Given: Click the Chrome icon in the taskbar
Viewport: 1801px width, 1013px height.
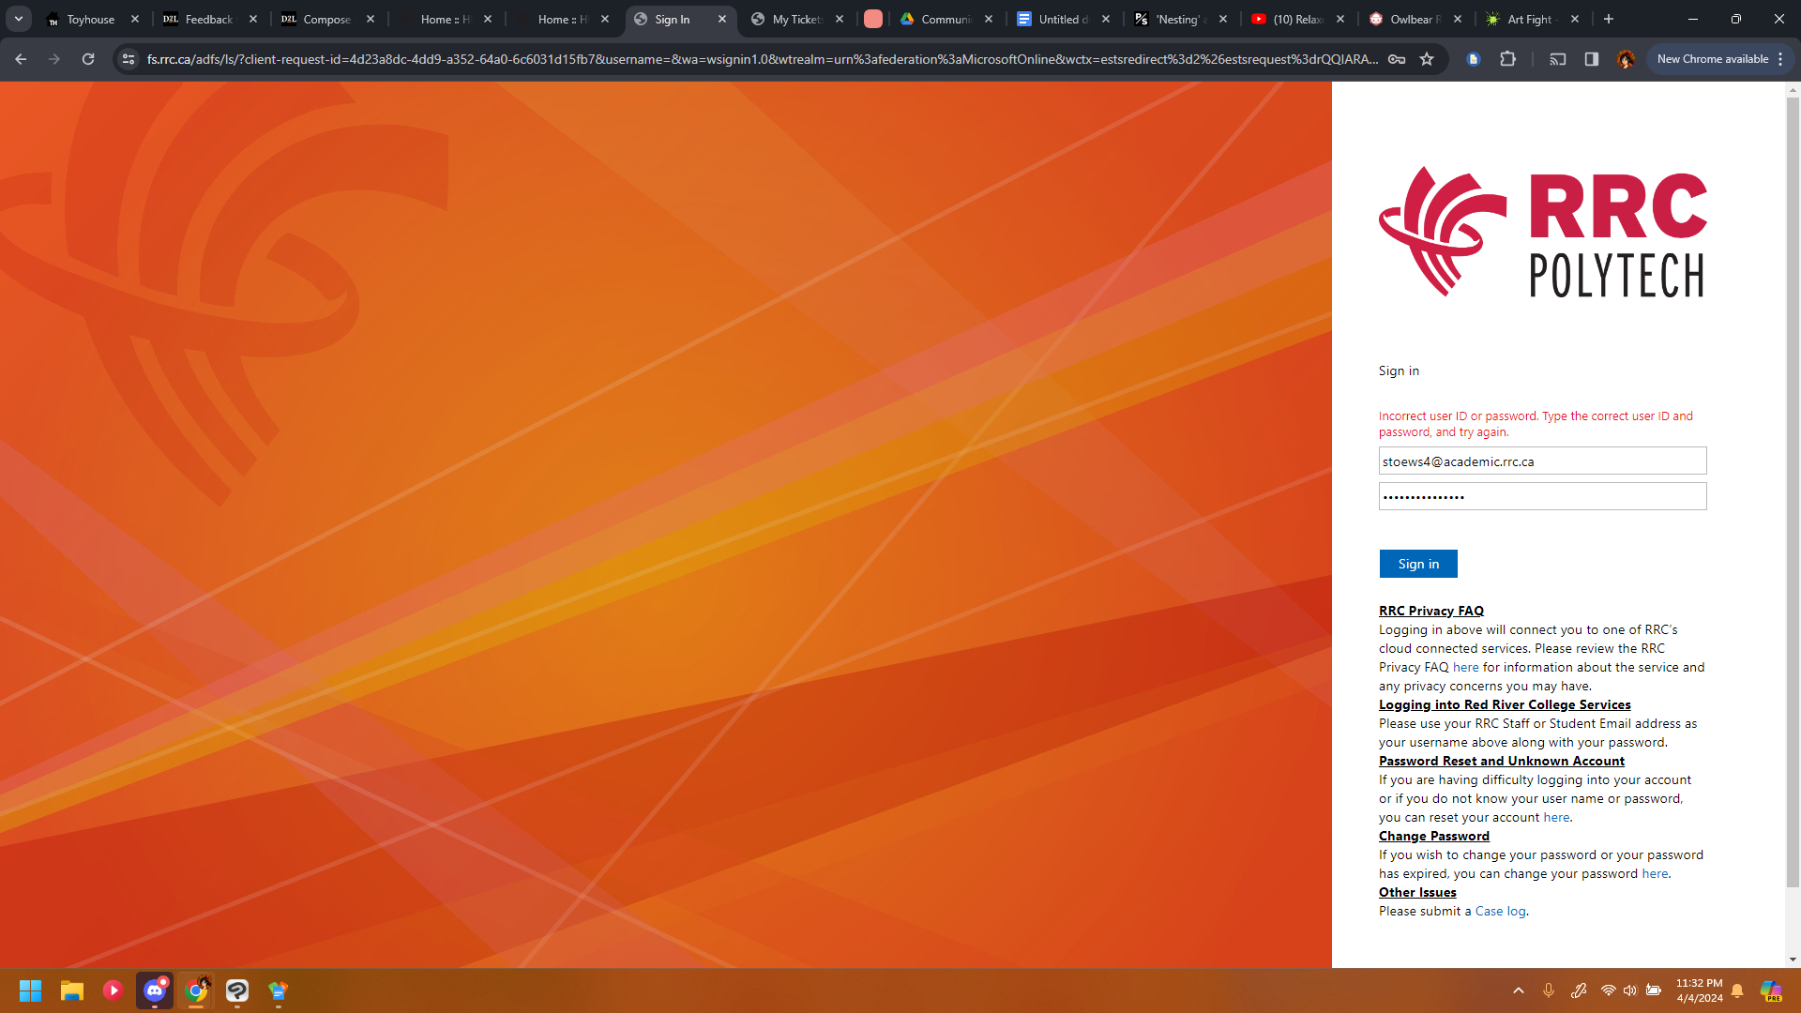Looking at the screenshot, I should pyautogui.click(x=196, y=990).
